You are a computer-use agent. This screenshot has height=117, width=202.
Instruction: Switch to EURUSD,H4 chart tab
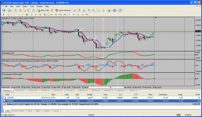[x=20, y=90]
